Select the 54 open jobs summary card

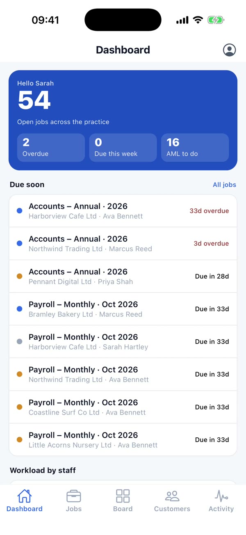click(123, 120)
